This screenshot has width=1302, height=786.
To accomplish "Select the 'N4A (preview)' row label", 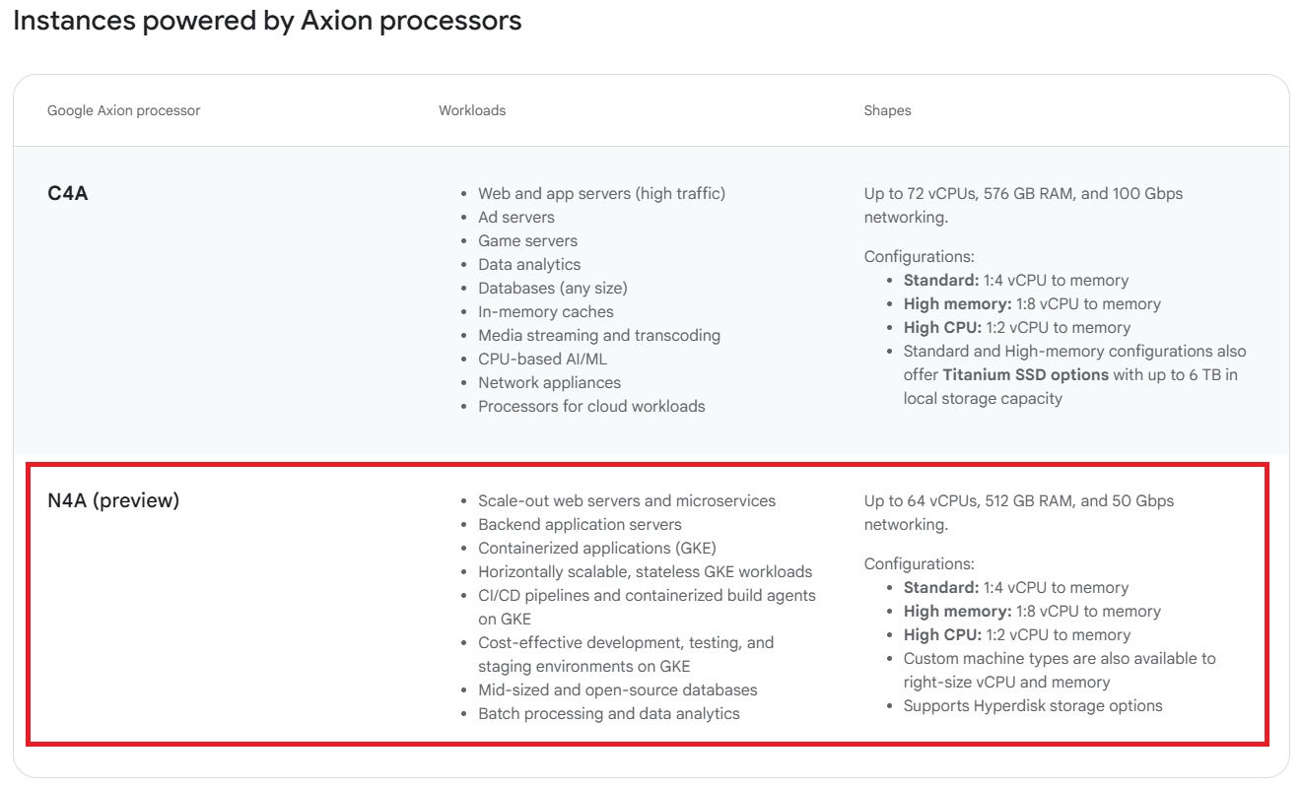I will 113,500.
